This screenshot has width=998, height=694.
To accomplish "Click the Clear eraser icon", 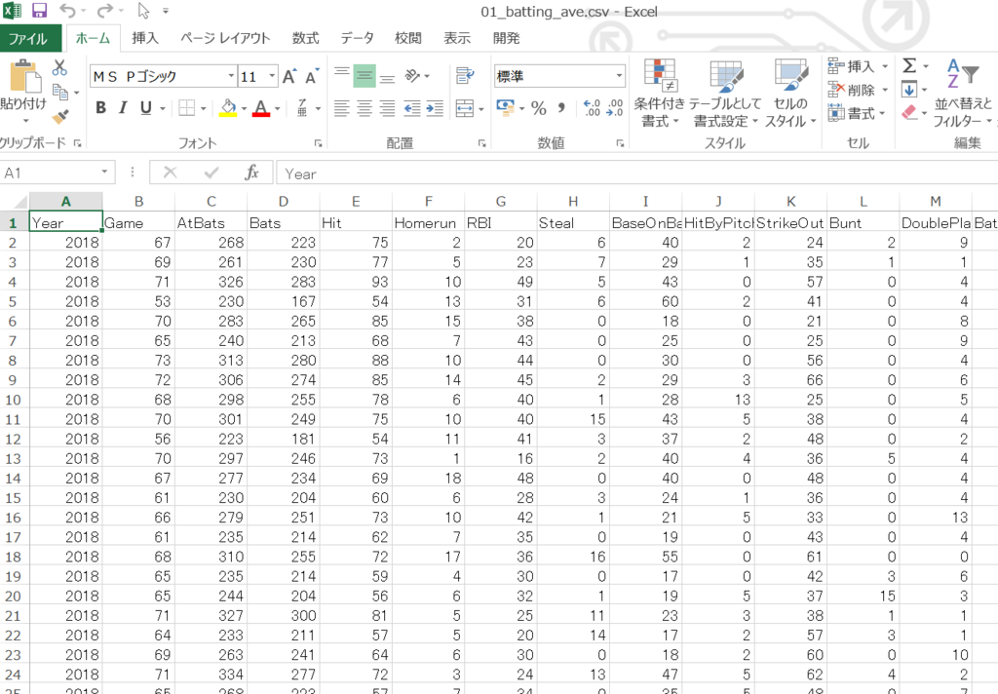I will 908,110.
